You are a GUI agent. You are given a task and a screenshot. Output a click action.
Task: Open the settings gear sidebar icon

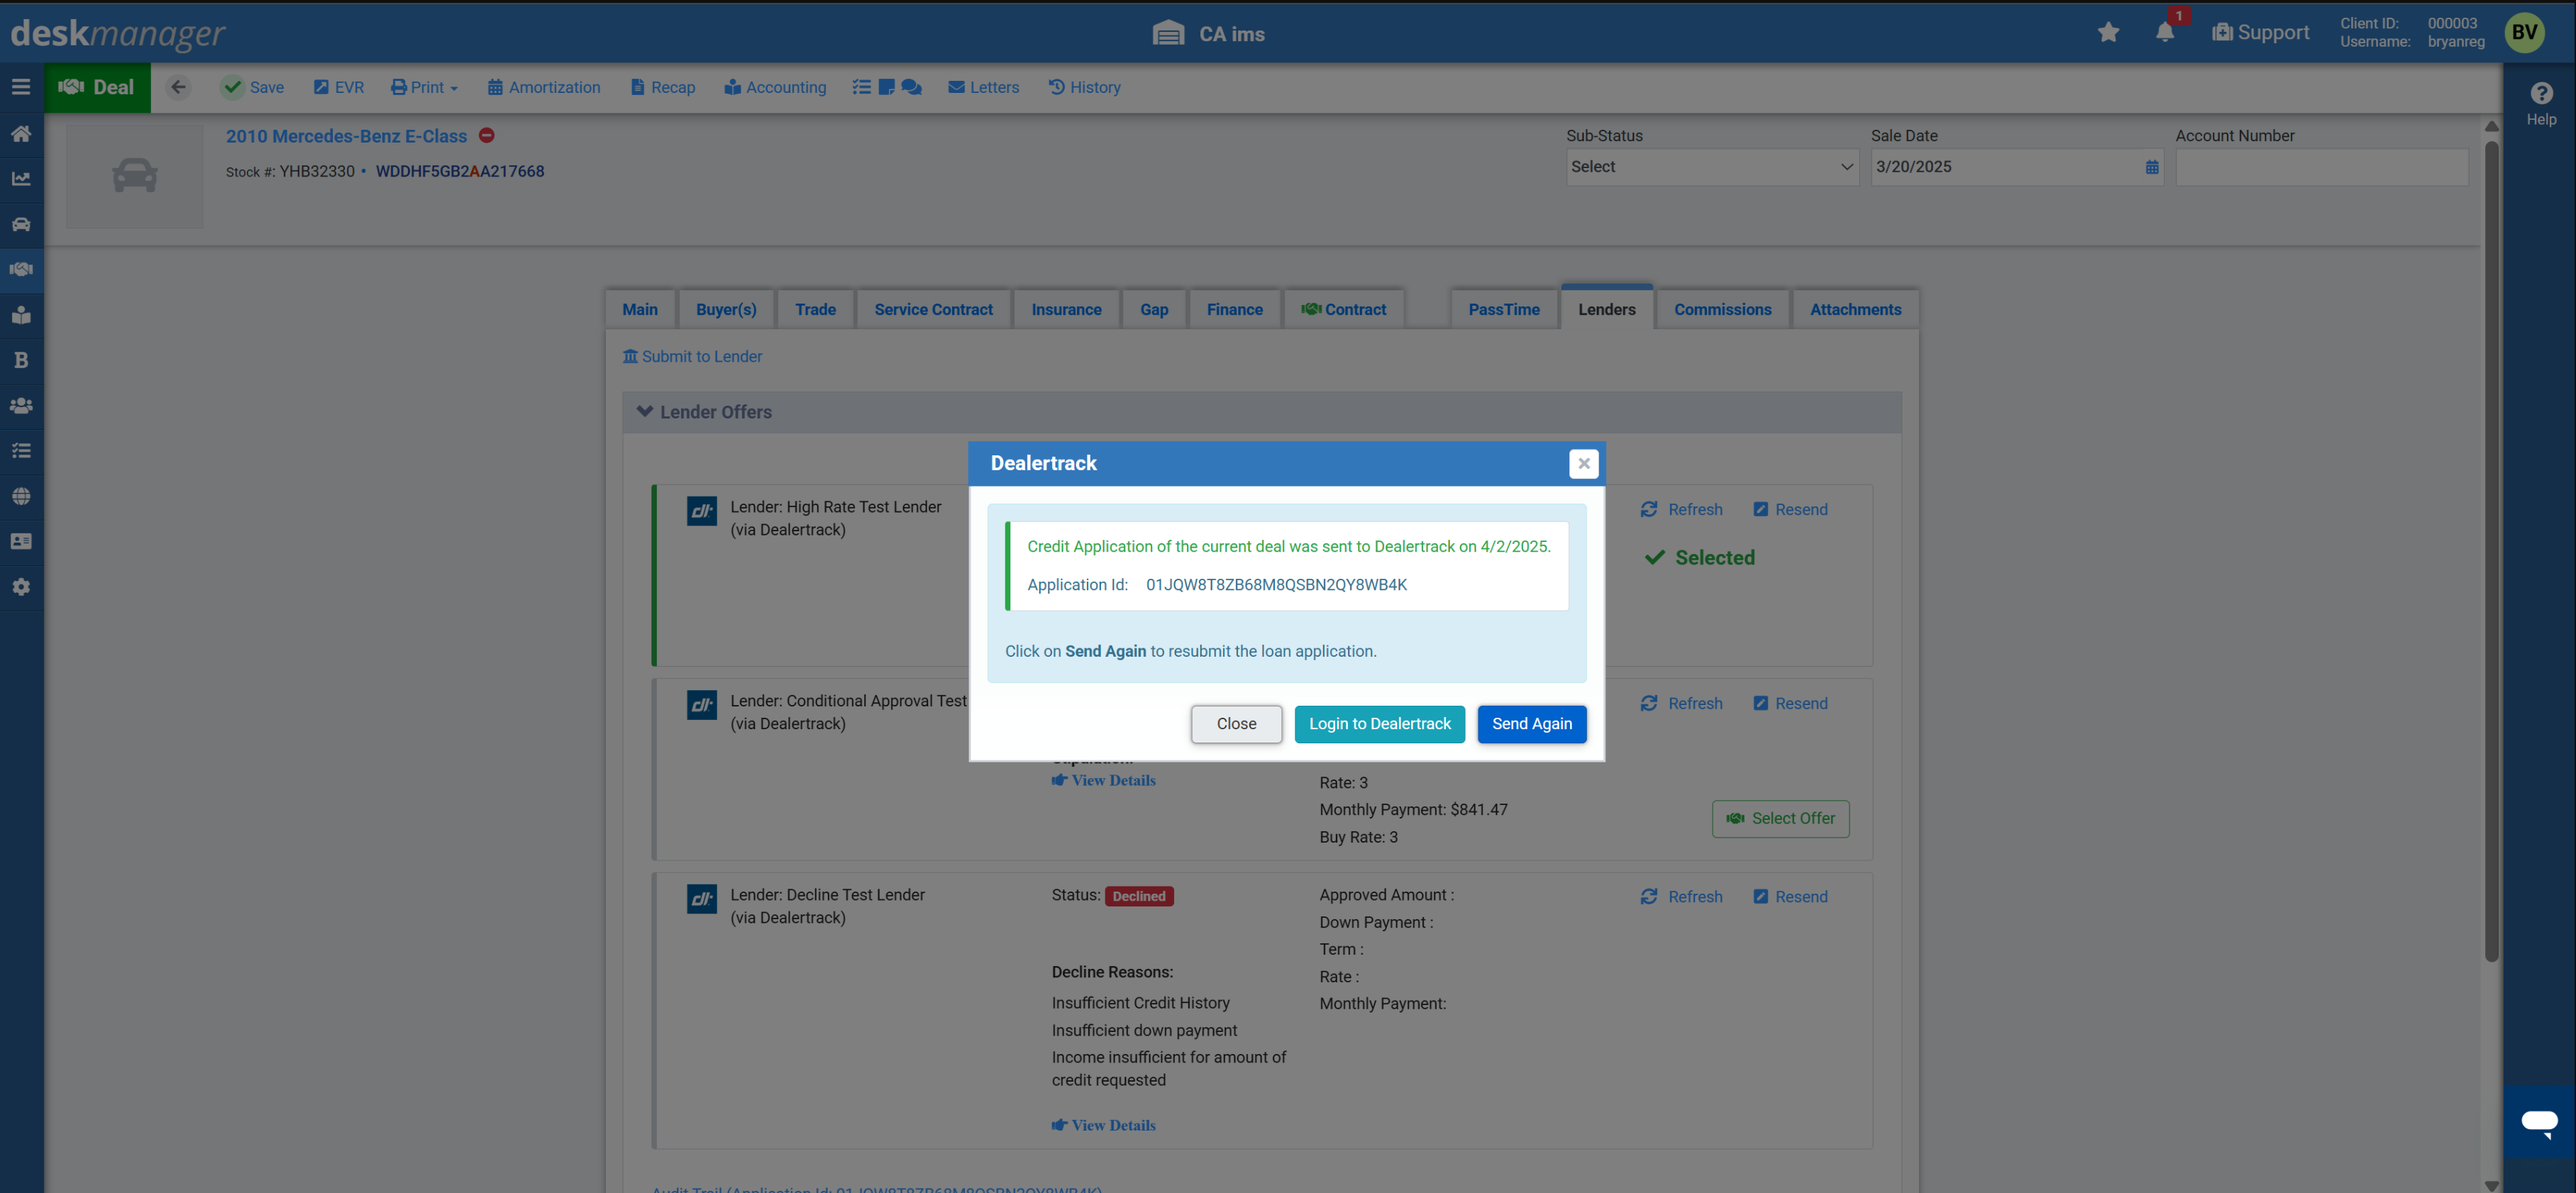tap(21, 587)
